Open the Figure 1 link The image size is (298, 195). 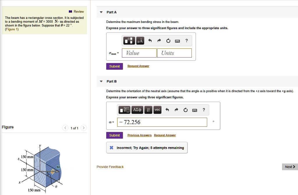pos(12,29)
